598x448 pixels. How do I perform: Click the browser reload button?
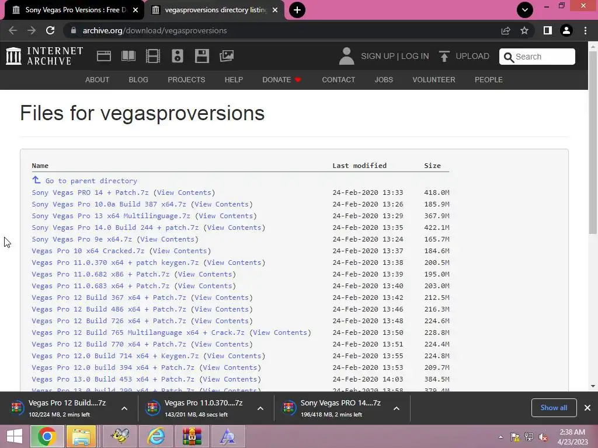tap(50, 30)
